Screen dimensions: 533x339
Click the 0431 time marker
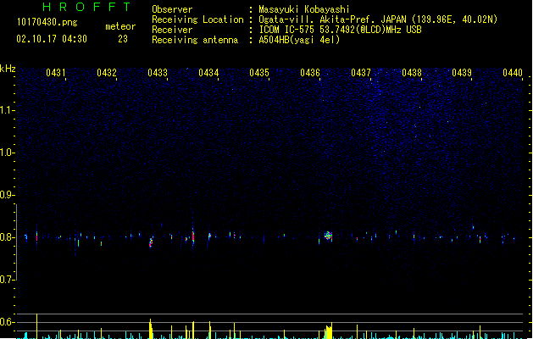tap(56, 73)
